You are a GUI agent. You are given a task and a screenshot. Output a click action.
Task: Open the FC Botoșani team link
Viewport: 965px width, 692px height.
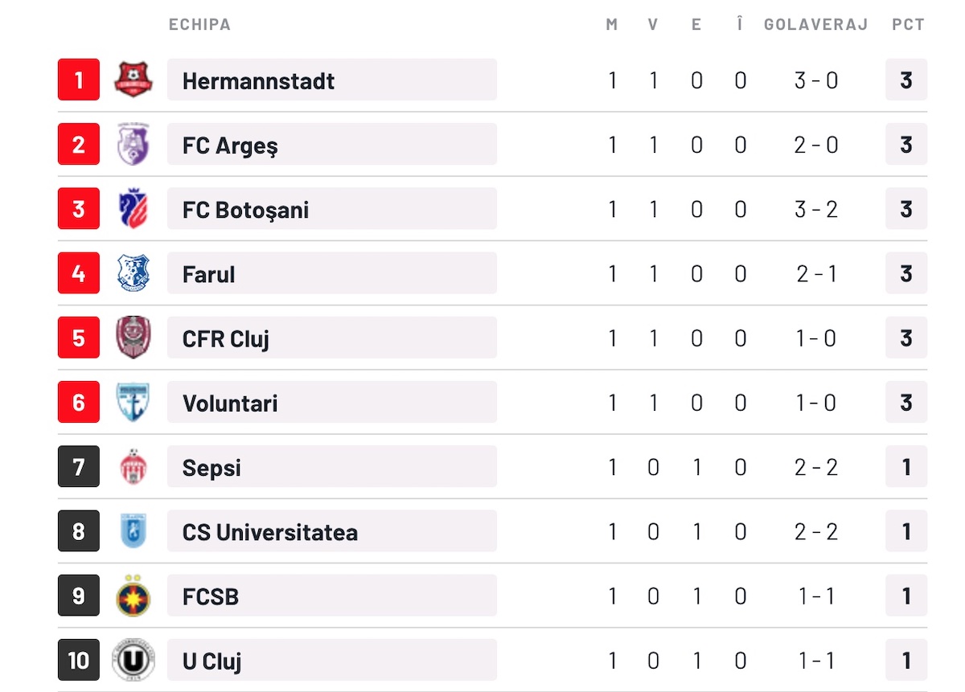tap(245, 210)
